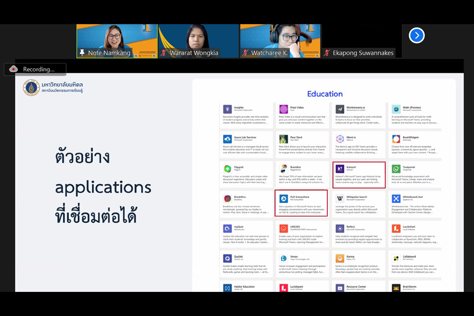
Task: Select the Flipgrid app icon
Action: pyautogui.click(x=227, y=169)
